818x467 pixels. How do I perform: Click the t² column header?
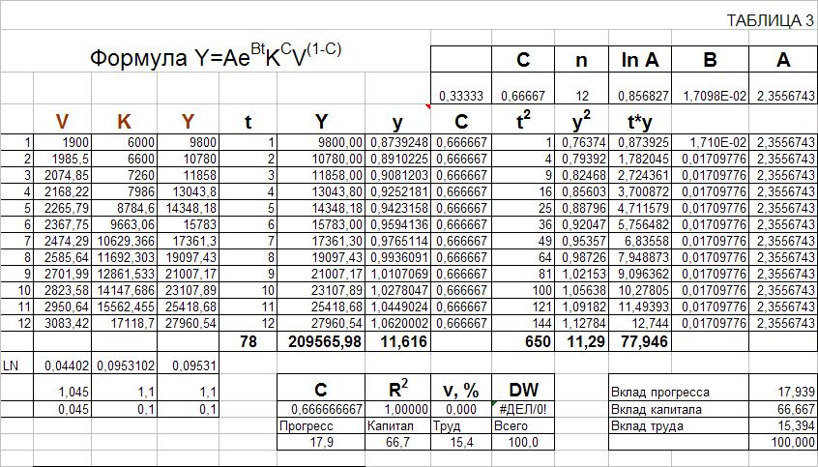523,122
